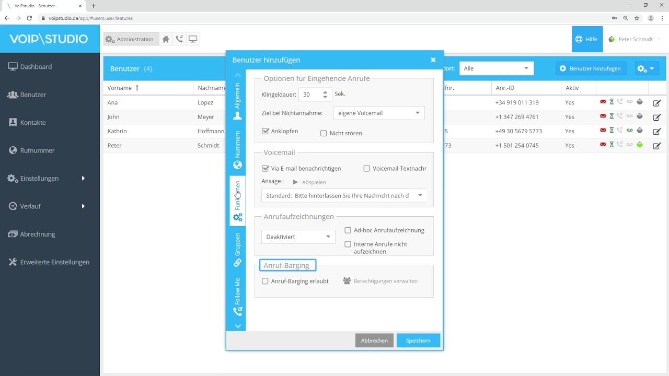Open a new browser tab
The image size is (669, 376).
tap(94, 6)
